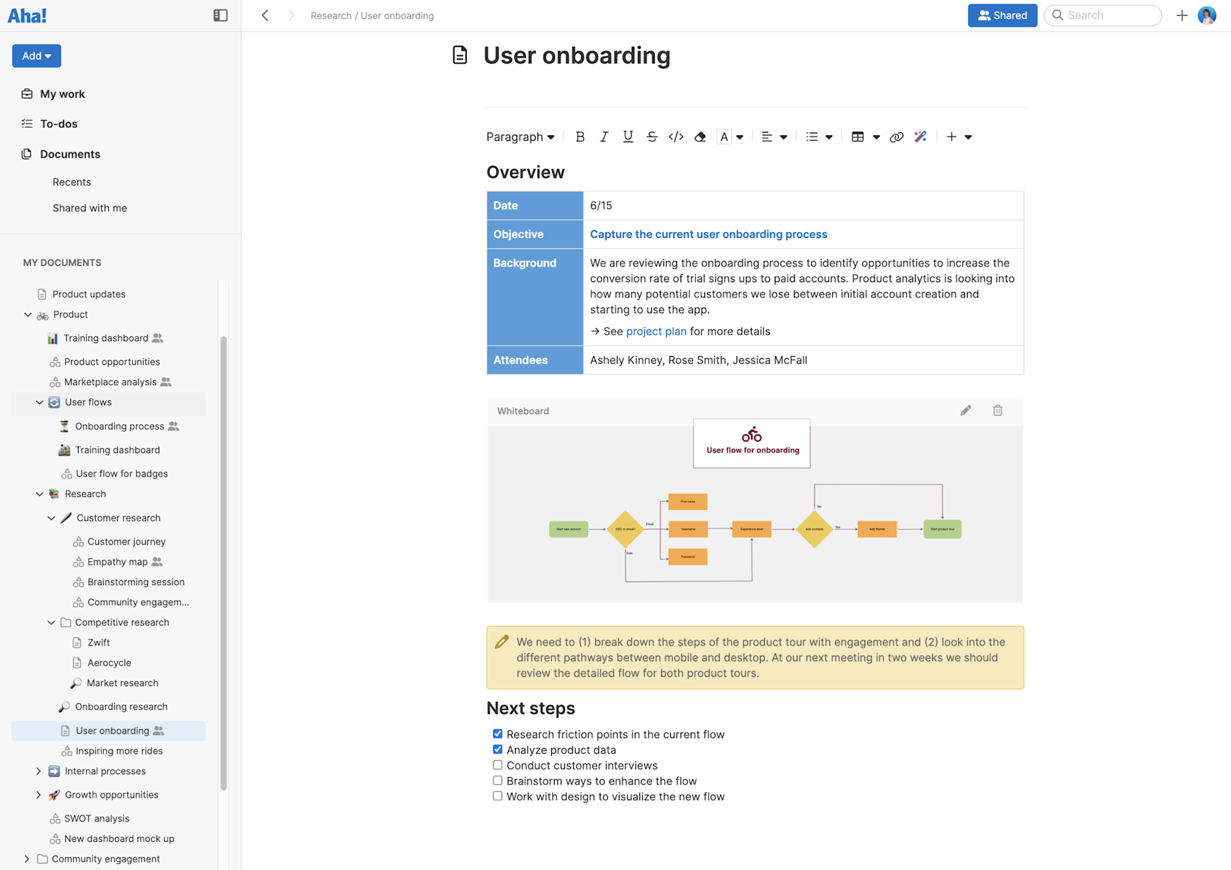Toggle bold formatting in the editor toolbar
The height and width of the screenshot is (870, 1231).
coord(580,137)
